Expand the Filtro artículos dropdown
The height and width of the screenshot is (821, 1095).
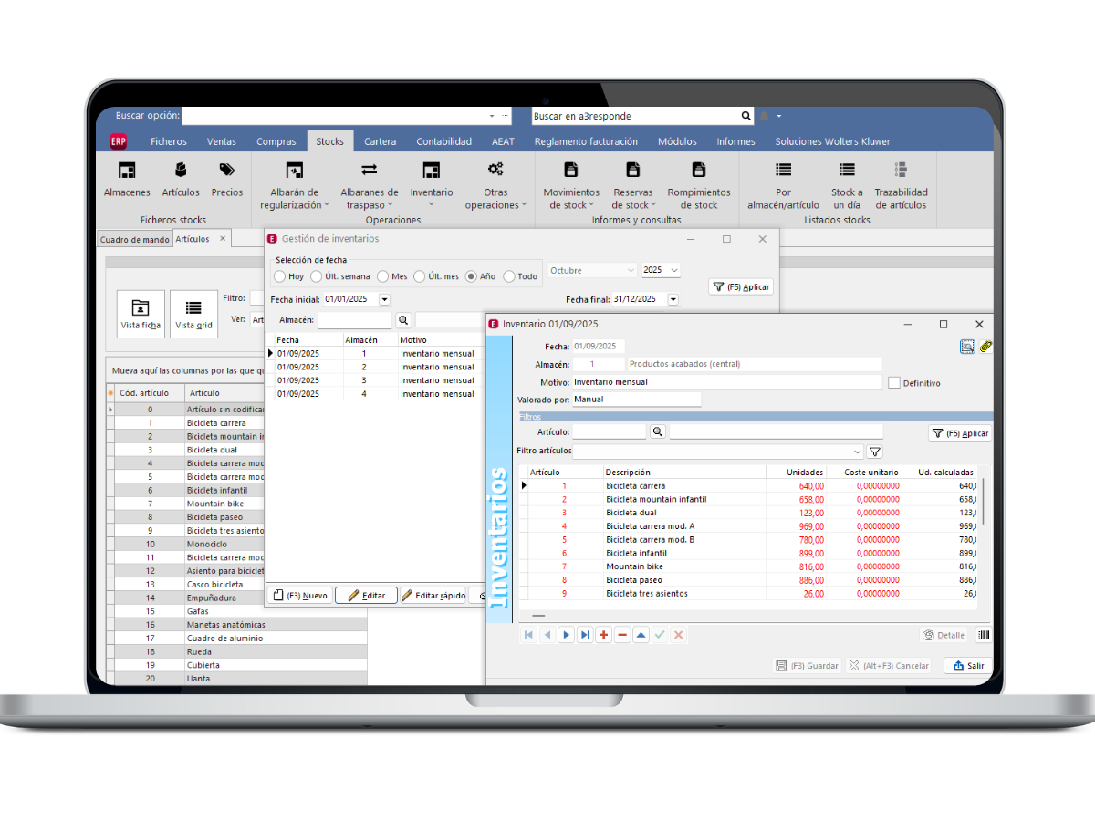click(857, 452)
